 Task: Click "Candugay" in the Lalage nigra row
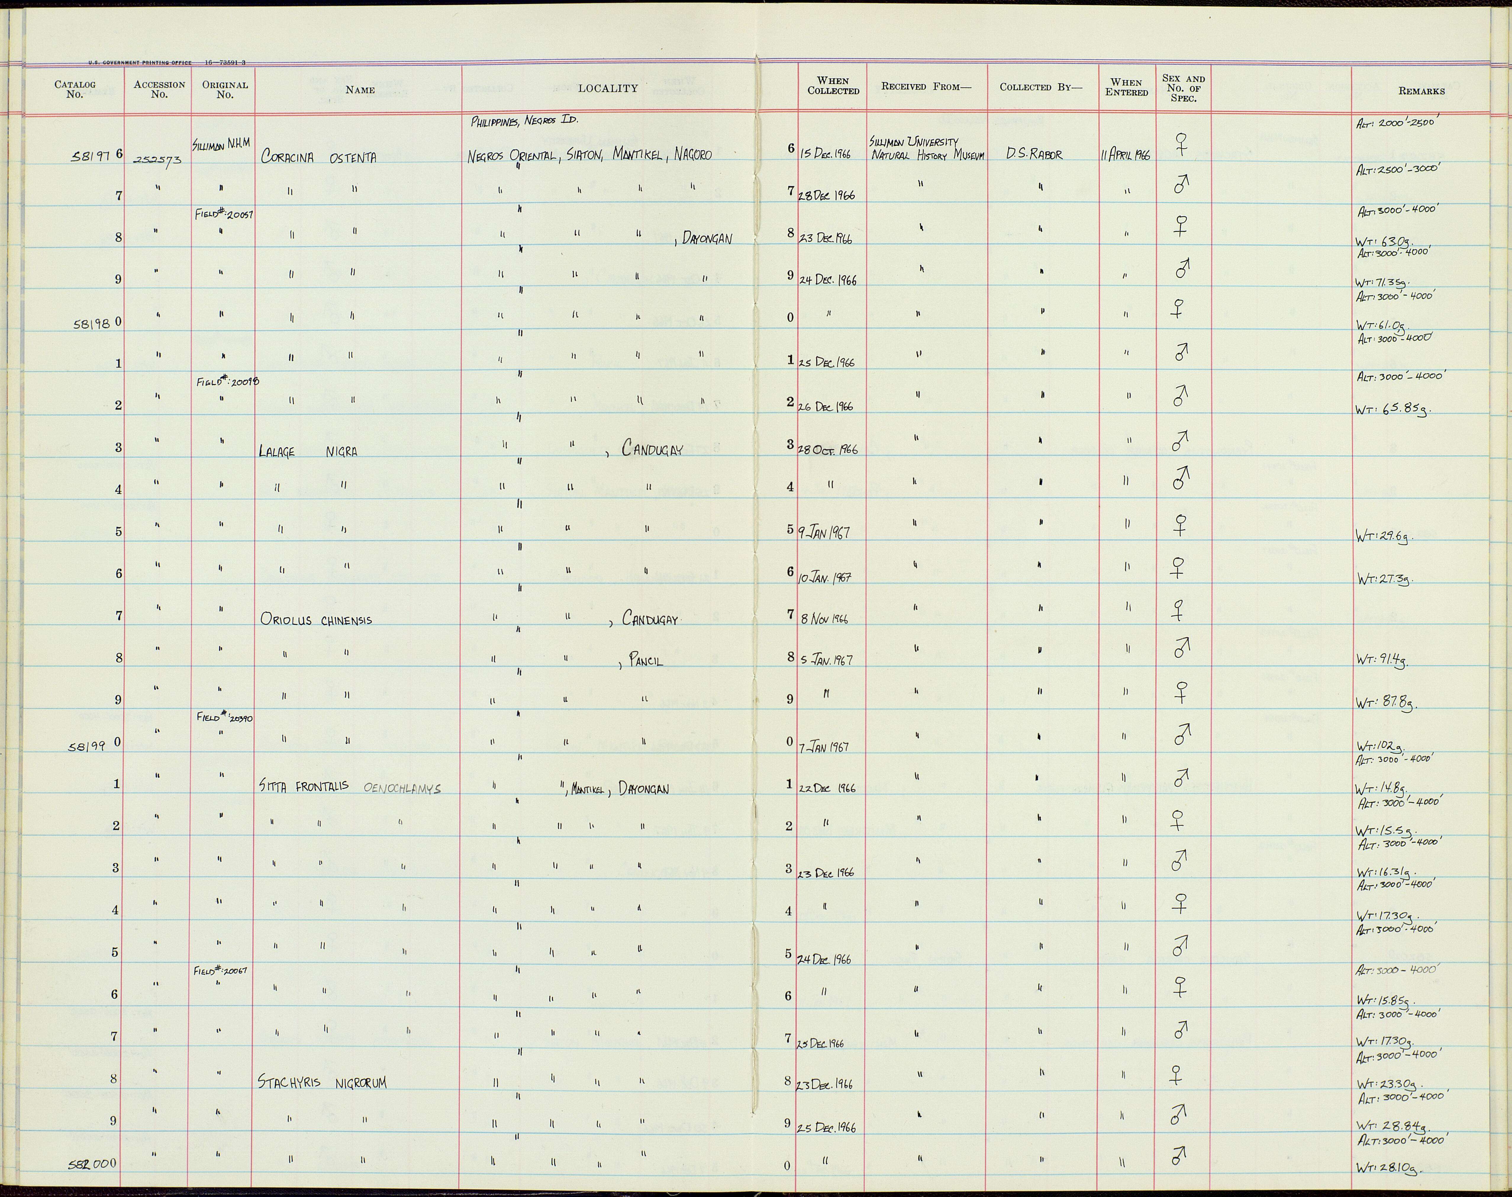tap(652, 449)
